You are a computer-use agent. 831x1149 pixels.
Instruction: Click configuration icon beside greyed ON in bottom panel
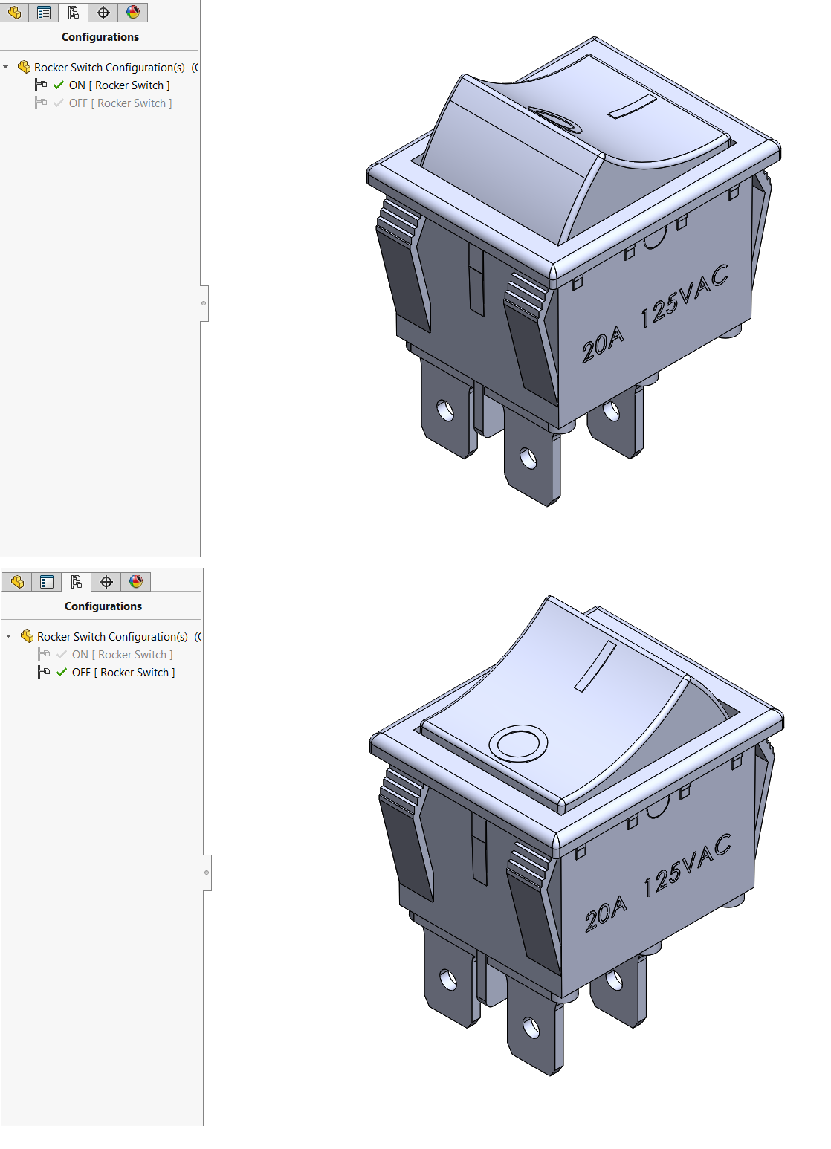coord(44,654)
